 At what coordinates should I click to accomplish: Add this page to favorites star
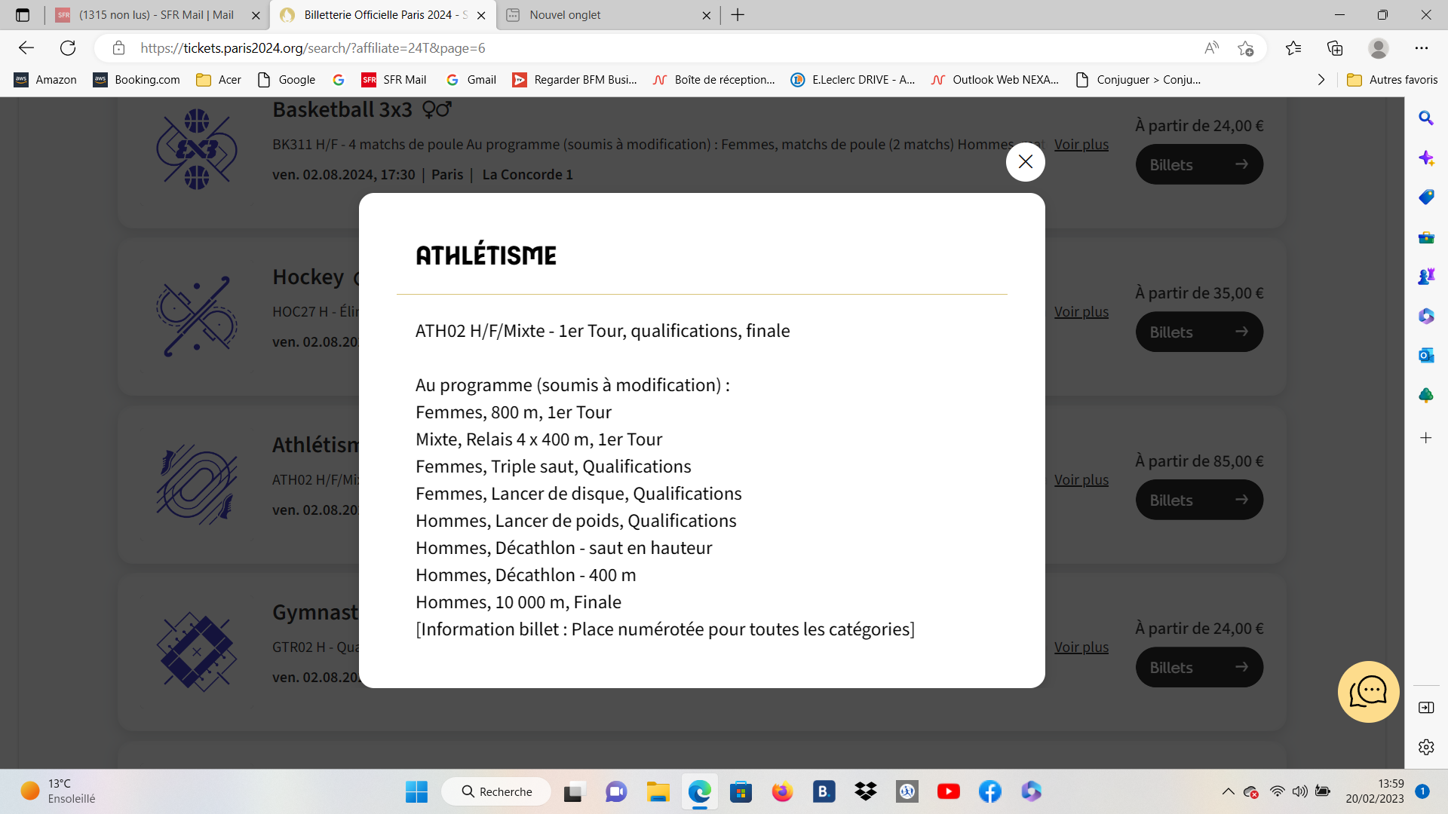pyautogui.click(x=1245, y=48)
